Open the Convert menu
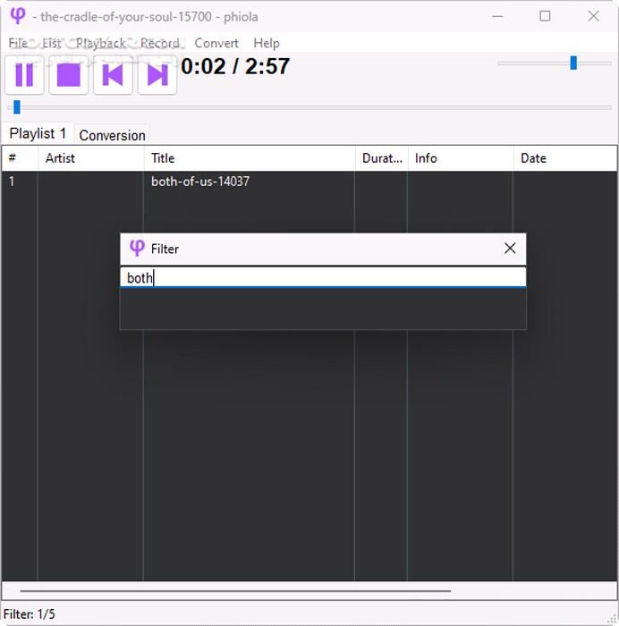The image size is (619, 626). (216, 43)
